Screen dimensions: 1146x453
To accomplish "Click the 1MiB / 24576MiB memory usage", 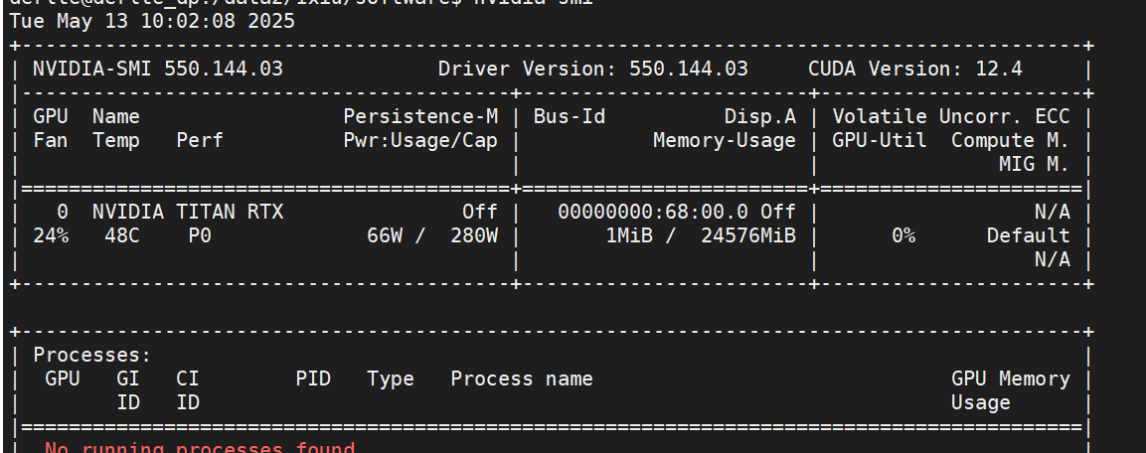I will [x=701, y=236].
